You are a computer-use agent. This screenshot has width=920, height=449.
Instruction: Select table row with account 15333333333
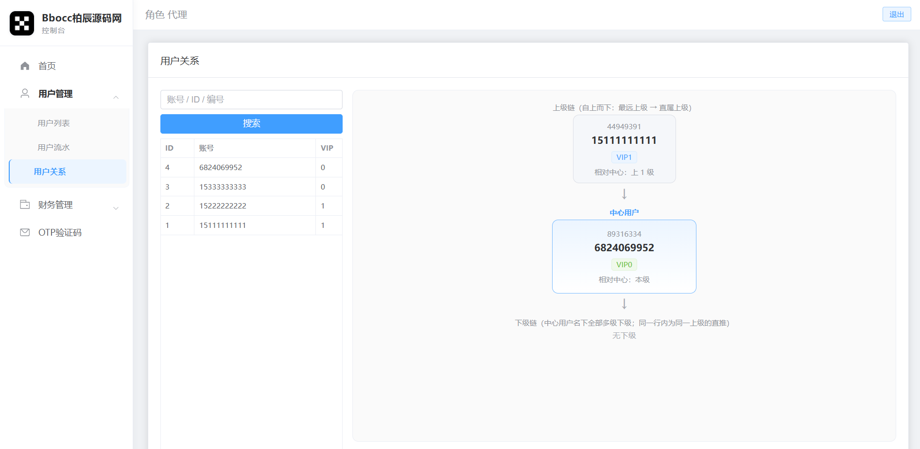click(251, 187)
